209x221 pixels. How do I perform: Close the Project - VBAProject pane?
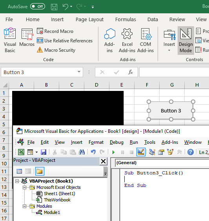(103, 161)
